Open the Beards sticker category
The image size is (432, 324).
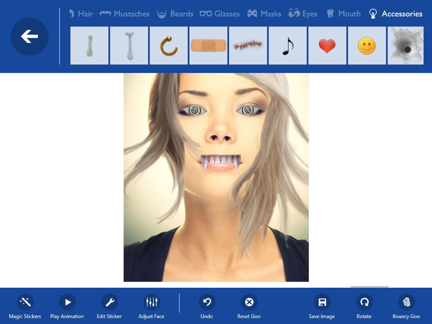(175, 14)
